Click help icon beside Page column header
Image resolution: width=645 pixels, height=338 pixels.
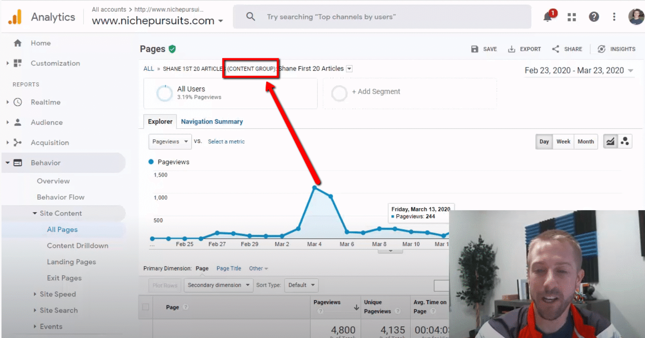185,307
